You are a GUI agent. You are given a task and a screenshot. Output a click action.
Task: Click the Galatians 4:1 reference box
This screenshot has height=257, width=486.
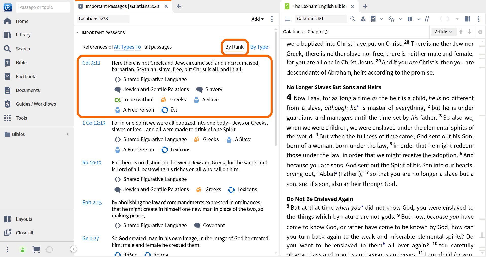pyautogui.click(x=320, y=19)
